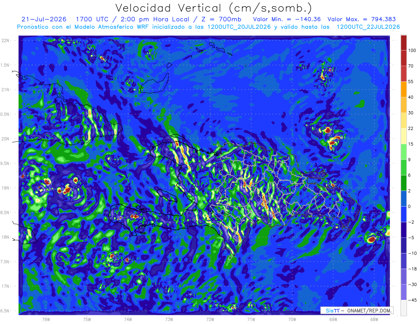Click the longitude label "70W"
Viewport: 420px width, 324px height.
pos(292,319)
